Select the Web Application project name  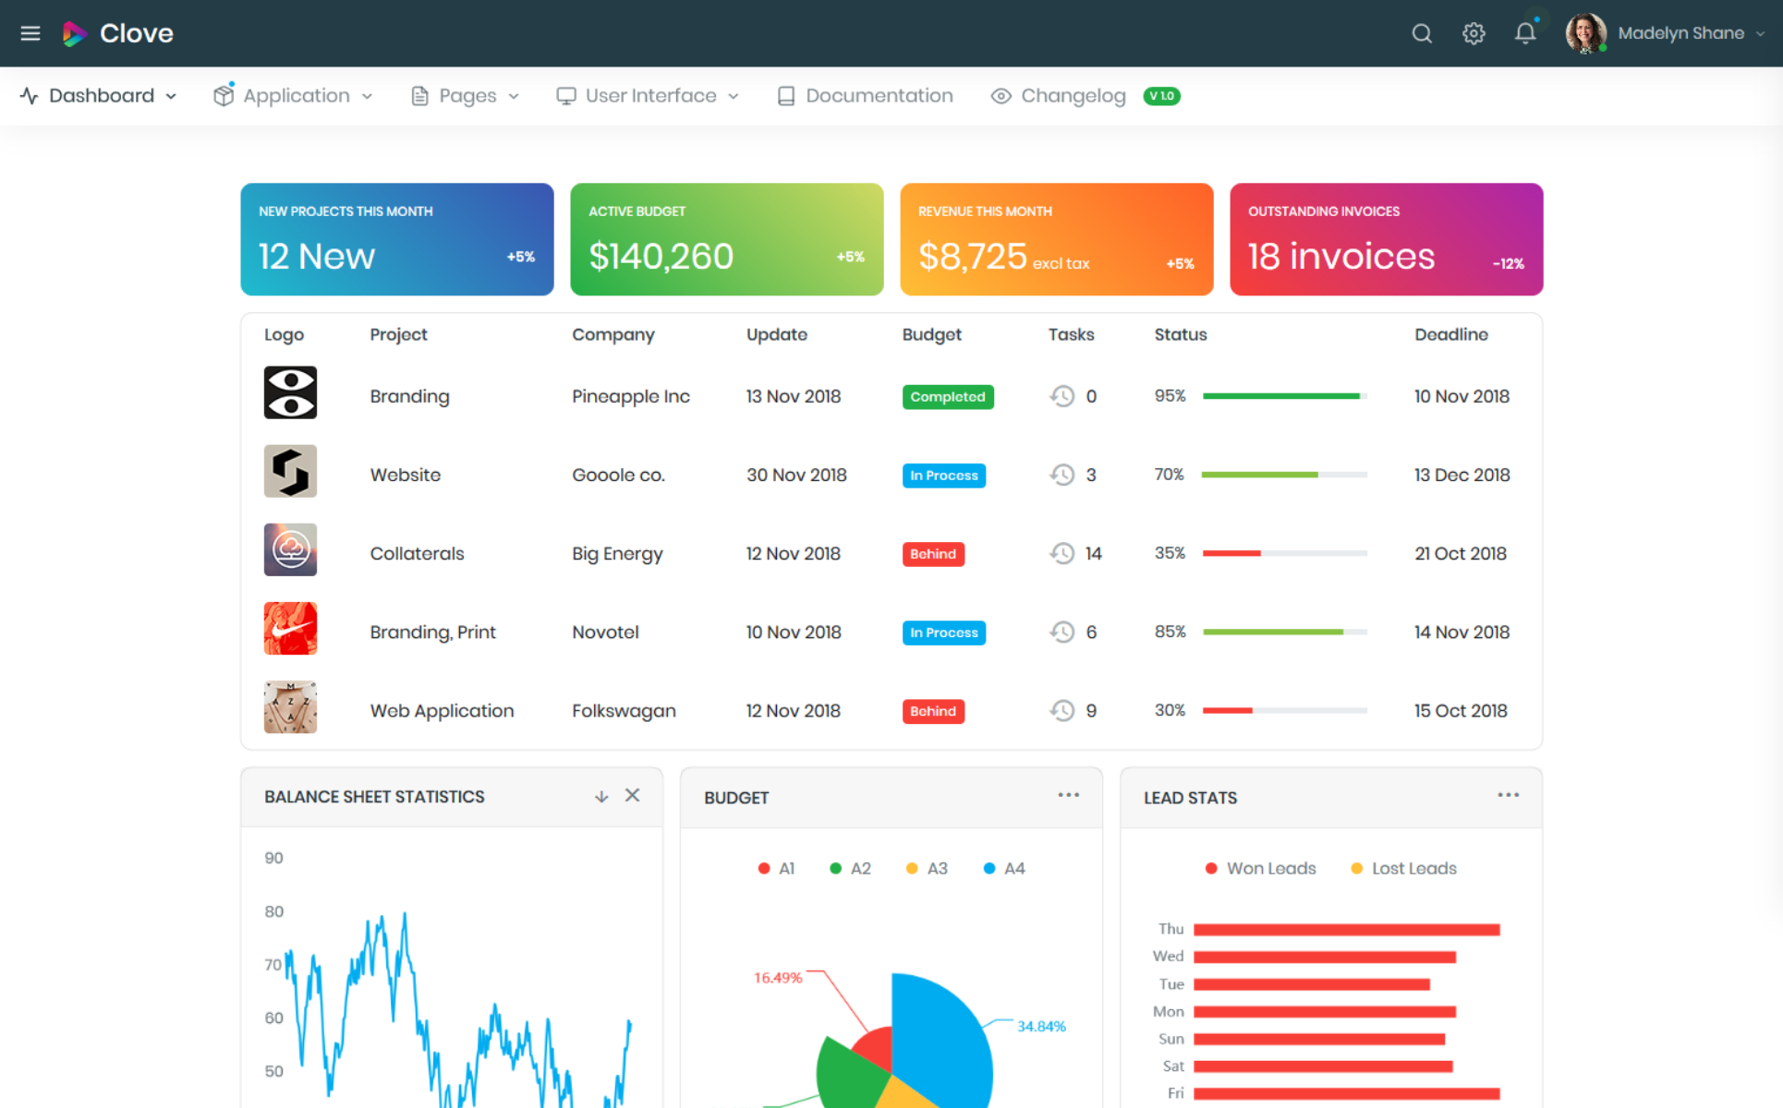[442, 711]
